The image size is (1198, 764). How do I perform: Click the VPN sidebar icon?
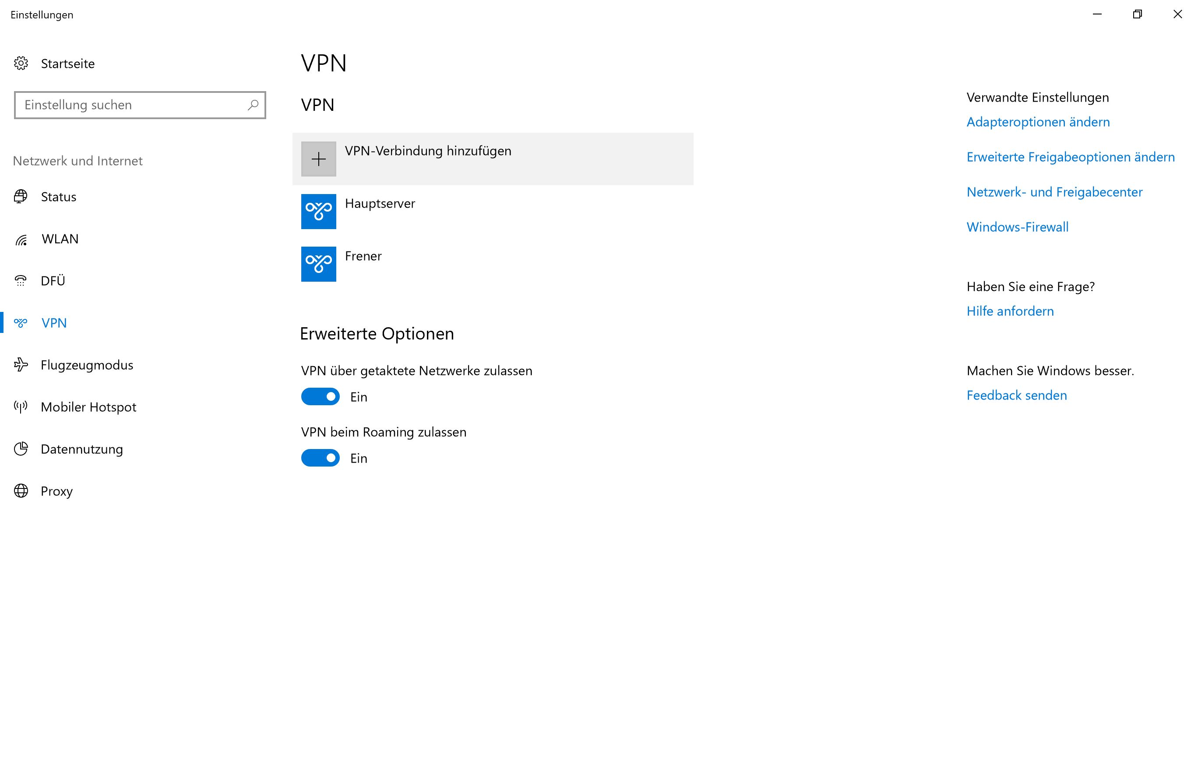point(21,322)
